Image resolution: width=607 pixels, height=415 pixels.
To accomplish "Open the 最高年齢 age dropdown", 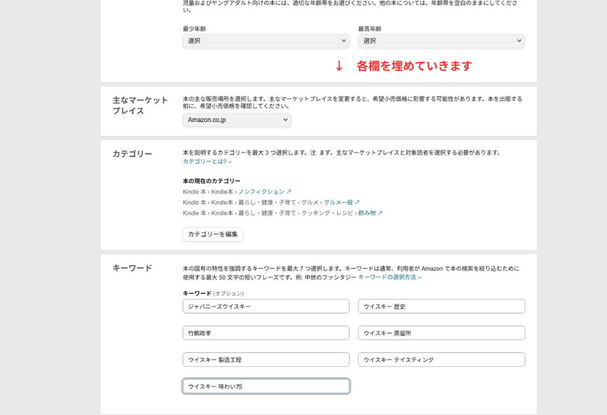I will tap(441, 41).
